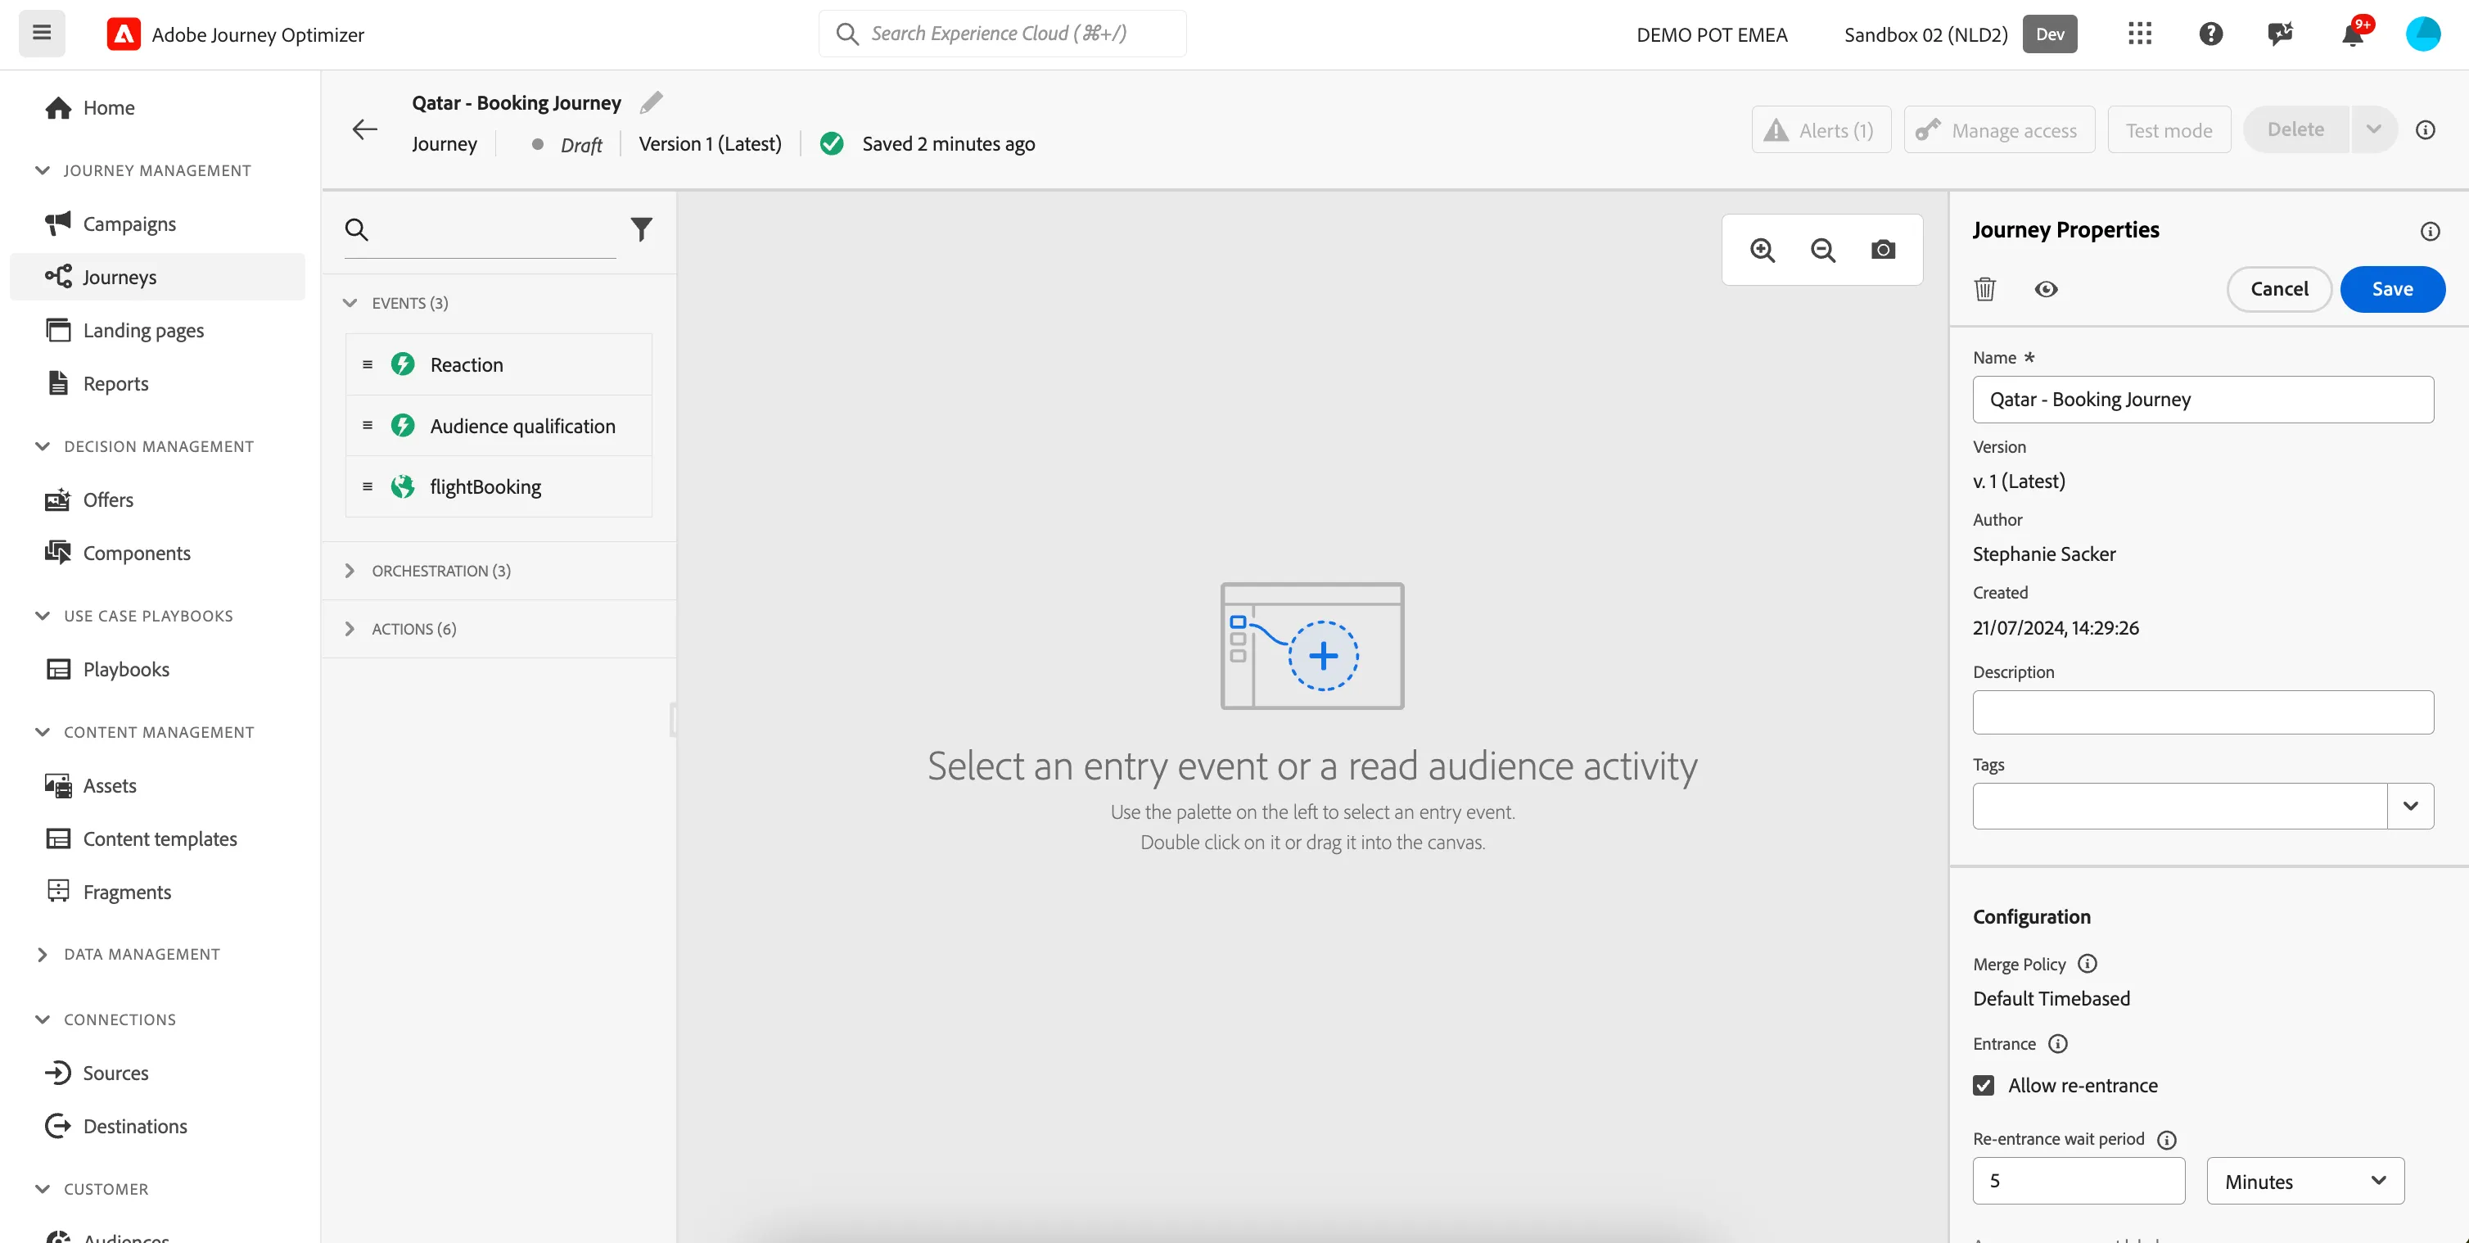Open the notifications bell
The image size is (2469, 1243).
[2352, 34]
